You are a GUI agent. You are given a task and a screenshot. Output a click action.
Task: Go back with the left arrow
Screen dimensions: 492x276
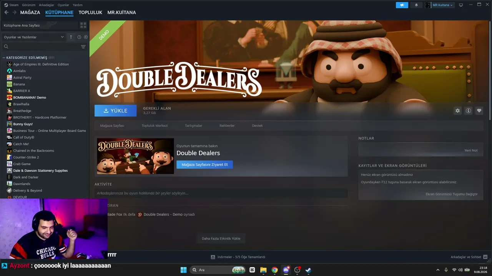6,12
